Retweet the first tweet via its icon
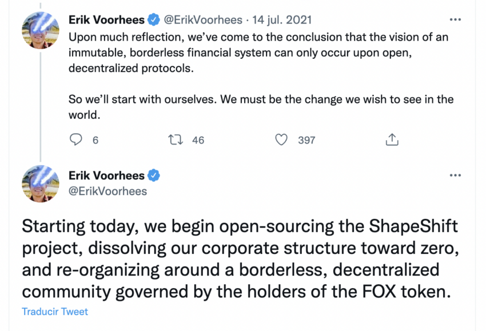The image size is (486, 331). [x=176, y=139]
